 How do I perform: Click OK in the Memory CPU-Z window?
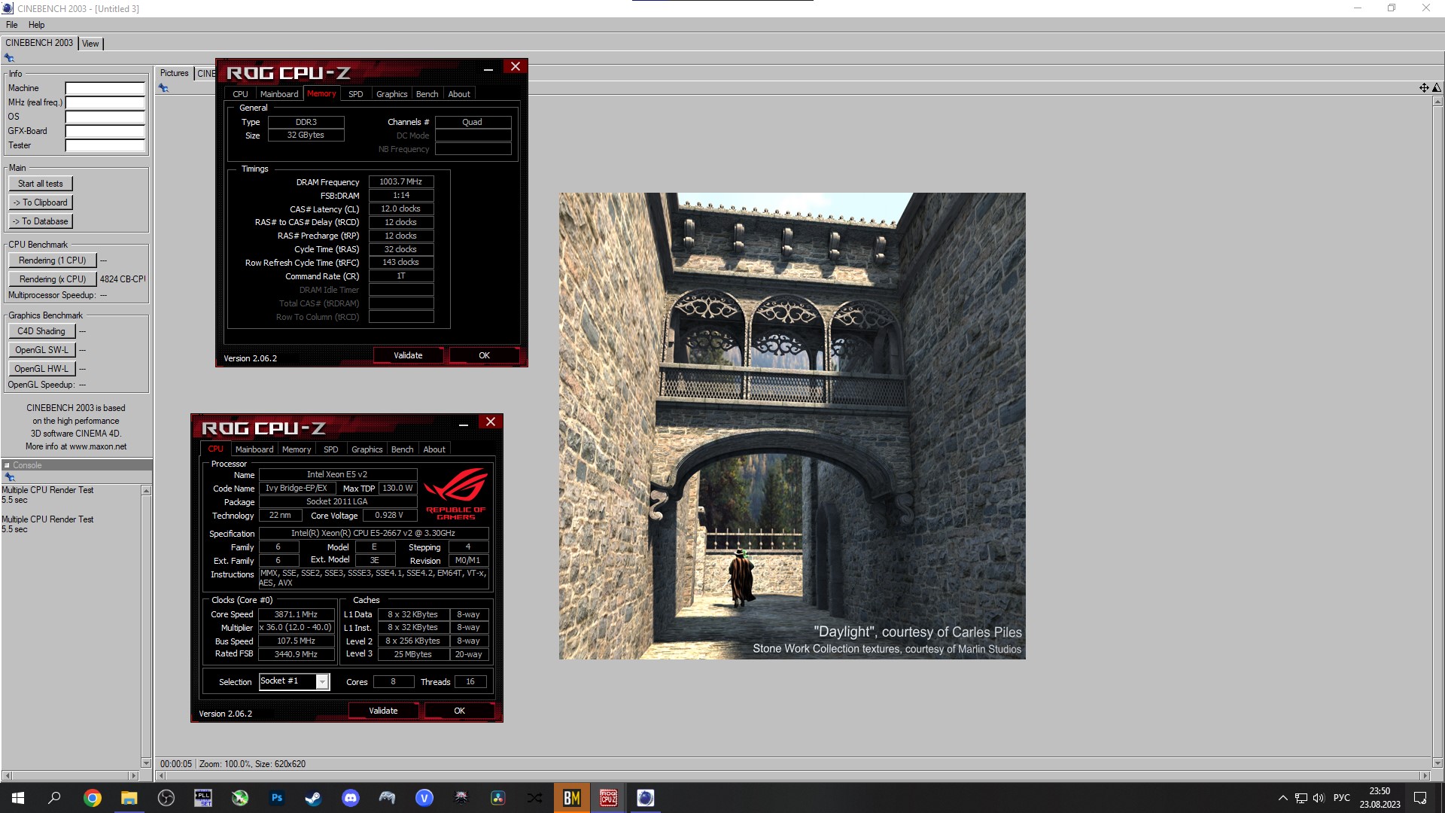tap(484, 355)
